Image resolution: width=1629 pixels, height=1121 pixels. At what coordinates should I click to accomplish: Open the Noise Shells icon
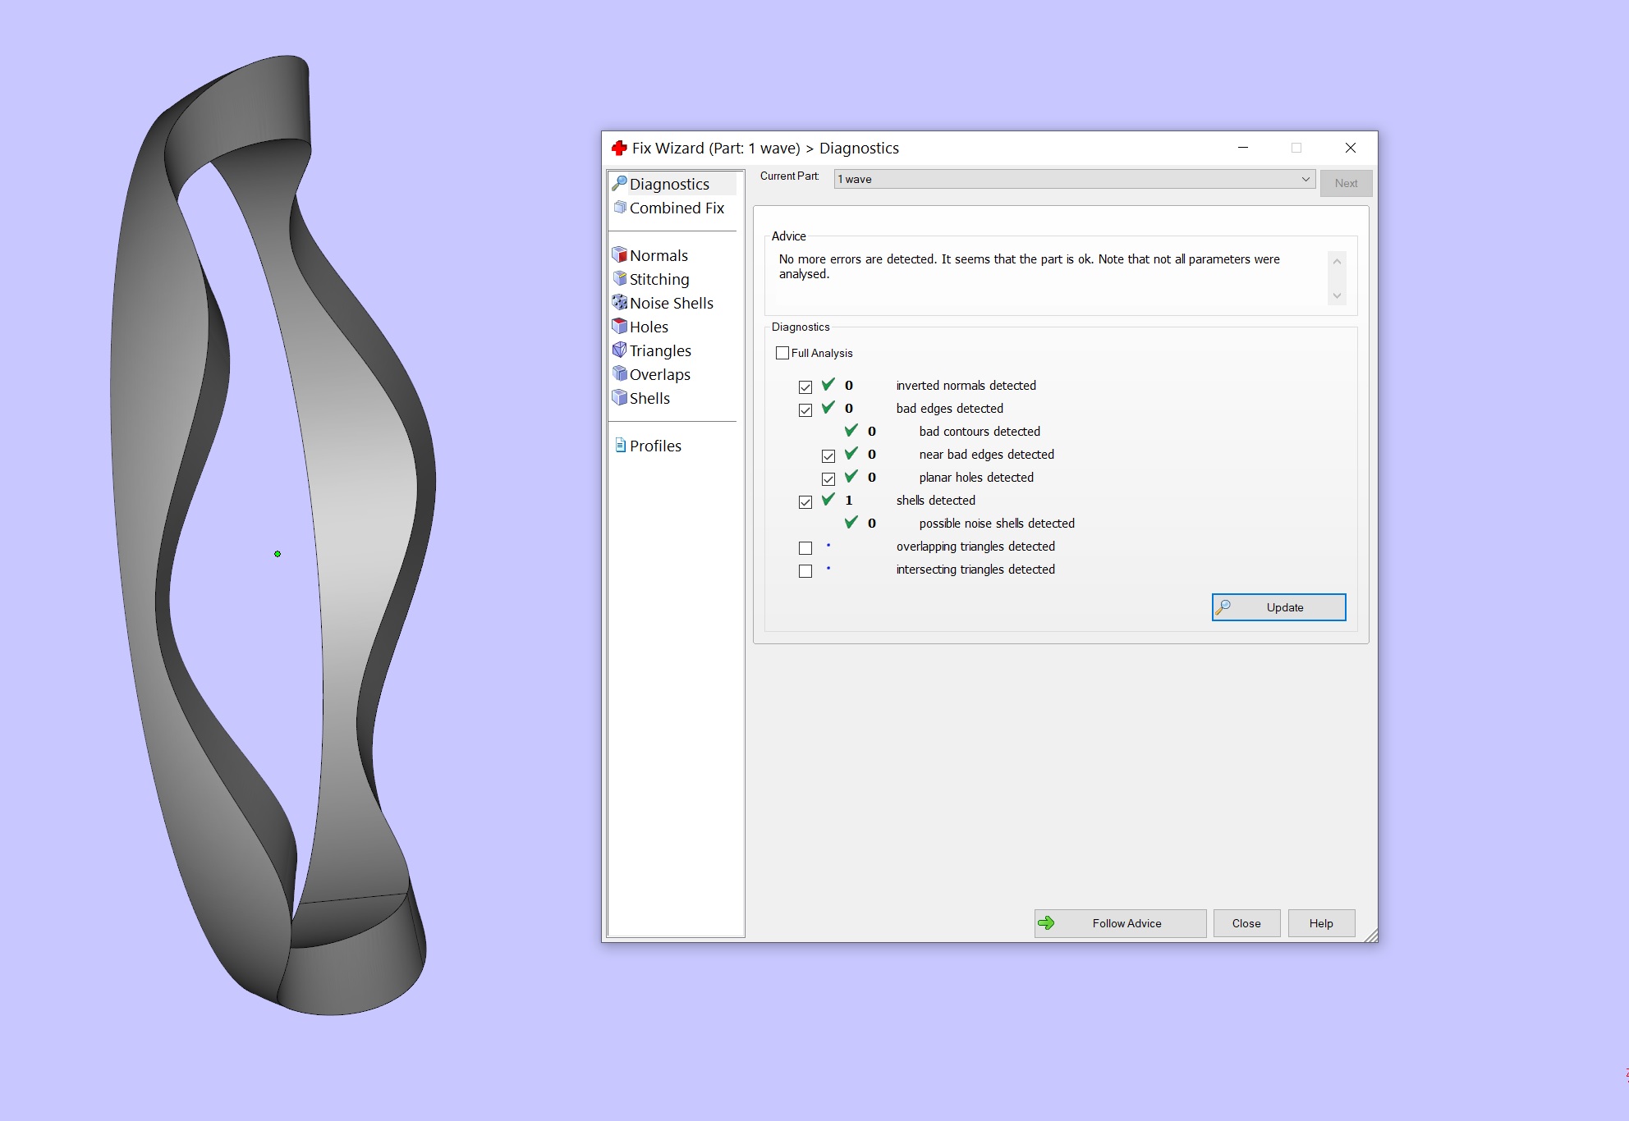pos(620,303)
